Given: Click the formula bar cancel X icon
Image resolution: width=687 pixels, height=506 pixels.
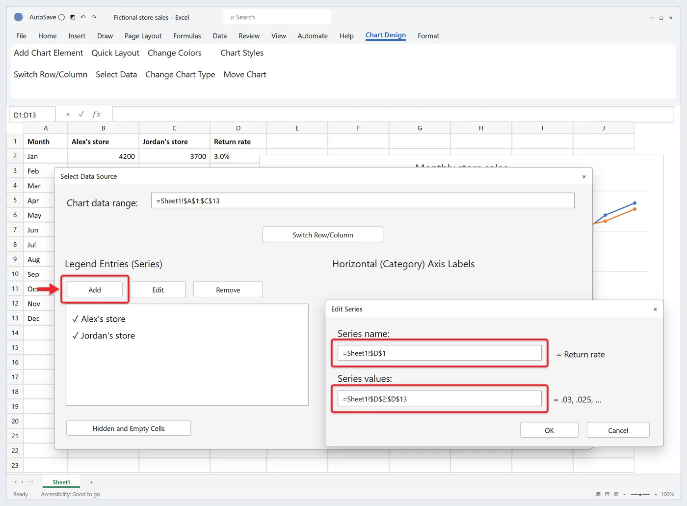Looking at the screenshot, I should coord(68,114).
